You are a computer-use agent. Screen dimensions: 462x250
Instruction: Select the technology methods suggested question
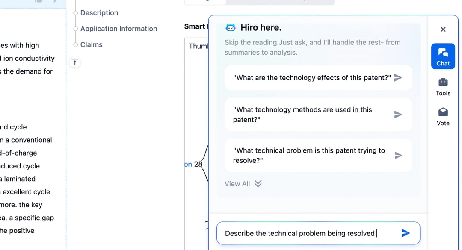click(318, 115)
